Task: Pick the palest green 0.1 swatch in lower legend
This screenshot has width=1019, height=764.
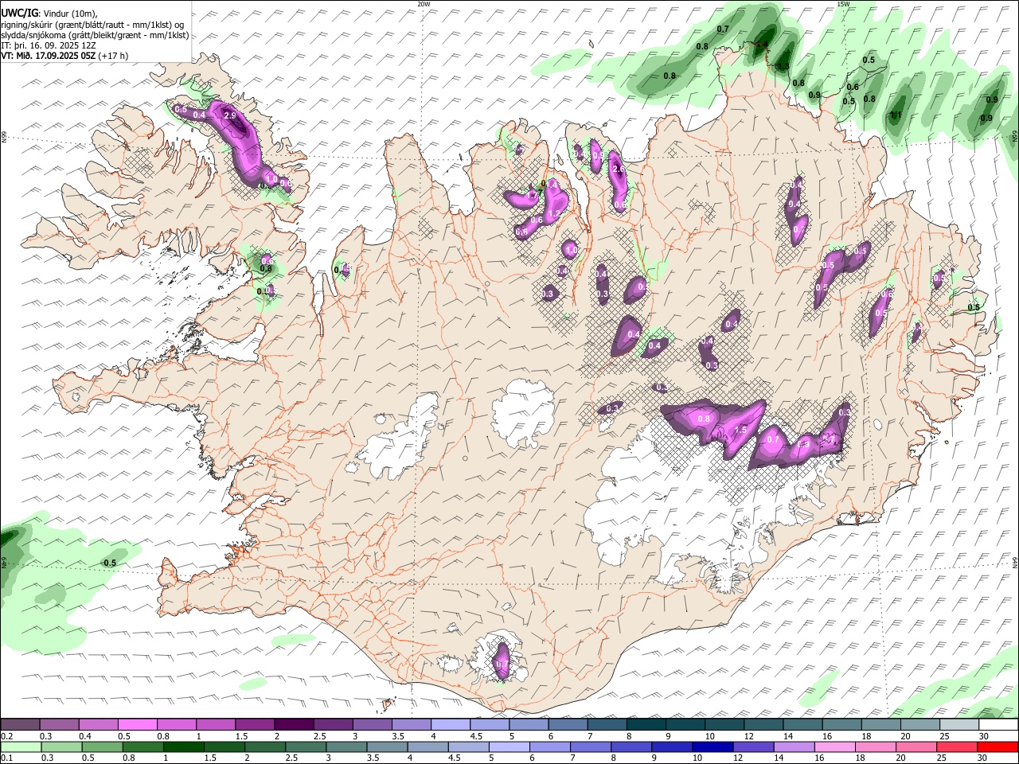Action: tap(21, 747)
